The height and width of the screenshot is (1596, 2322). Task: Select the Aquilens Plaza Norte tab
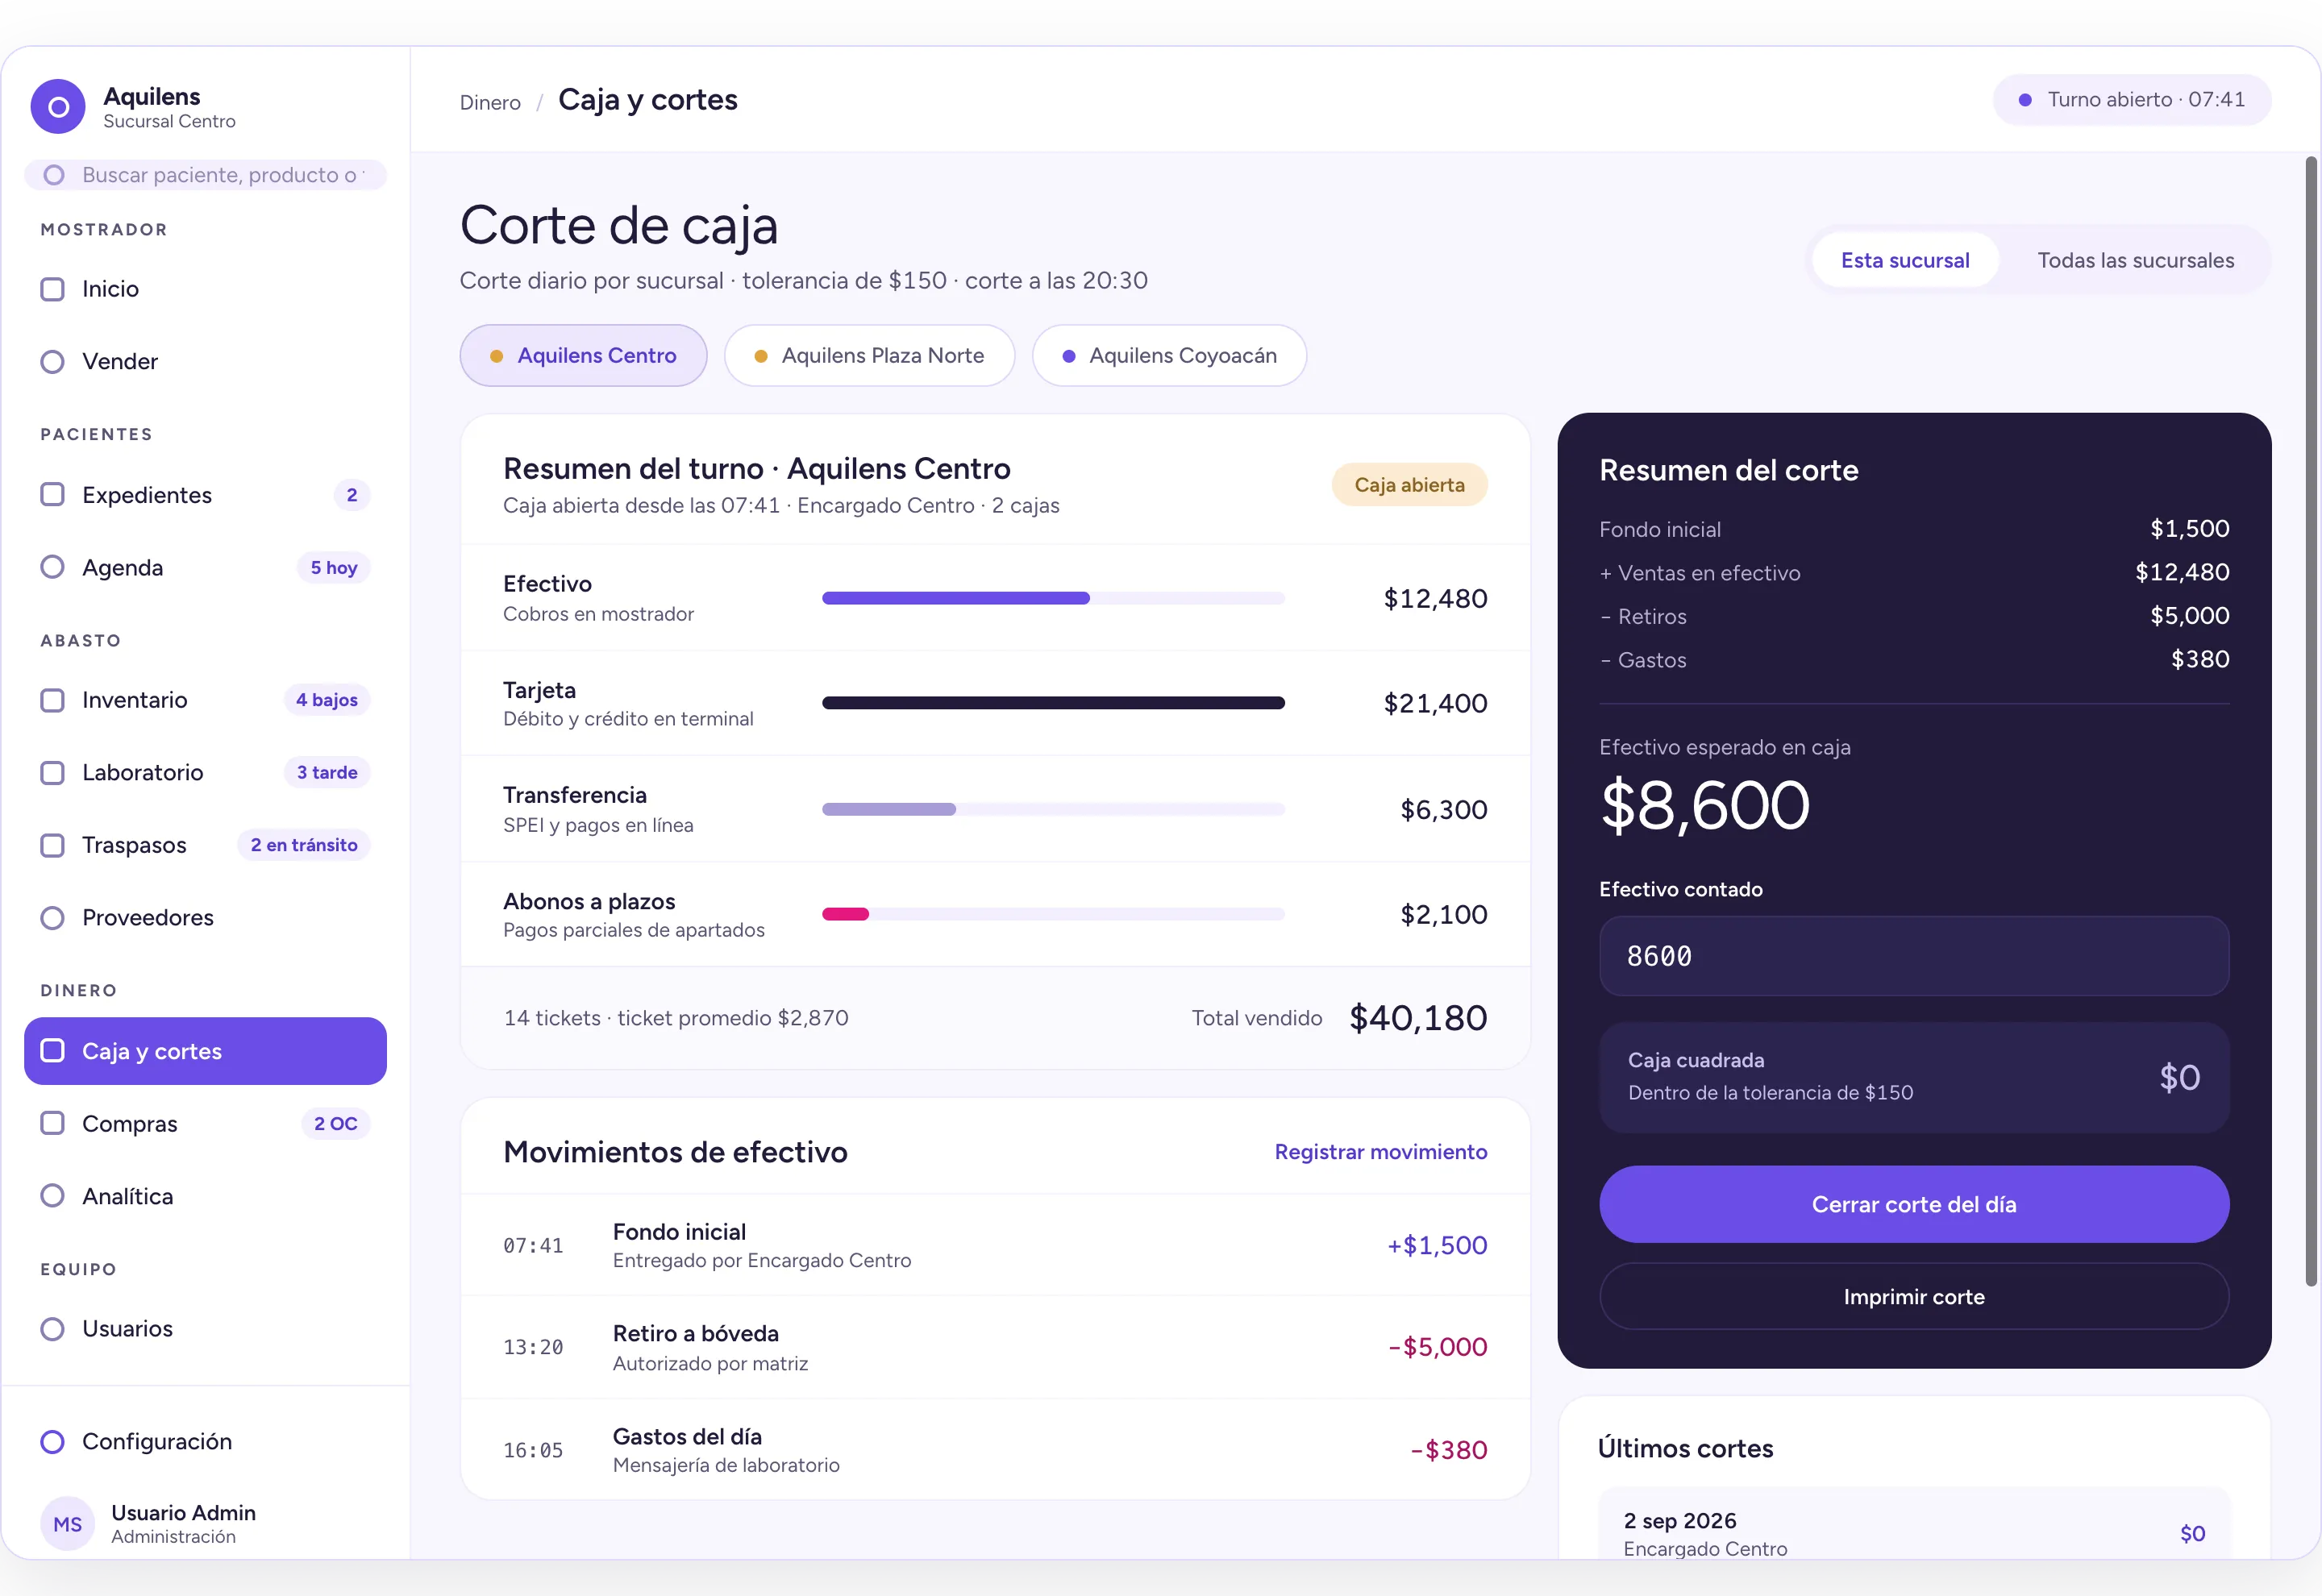click(869, 355)
